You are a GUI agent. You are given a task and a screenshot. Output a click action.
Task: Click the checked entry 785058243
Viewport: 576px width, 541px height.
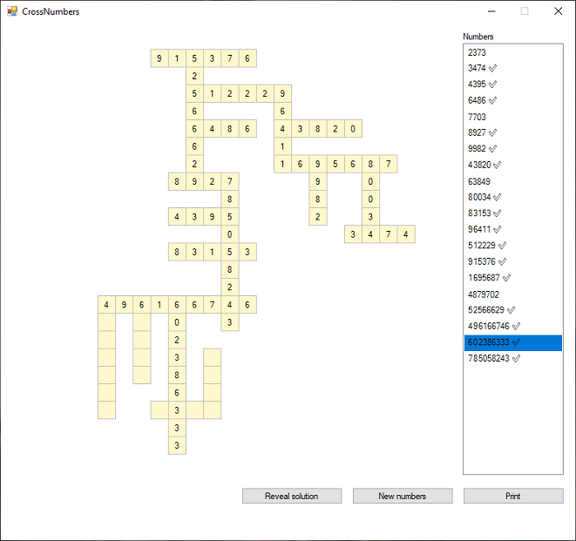(486, 358)
